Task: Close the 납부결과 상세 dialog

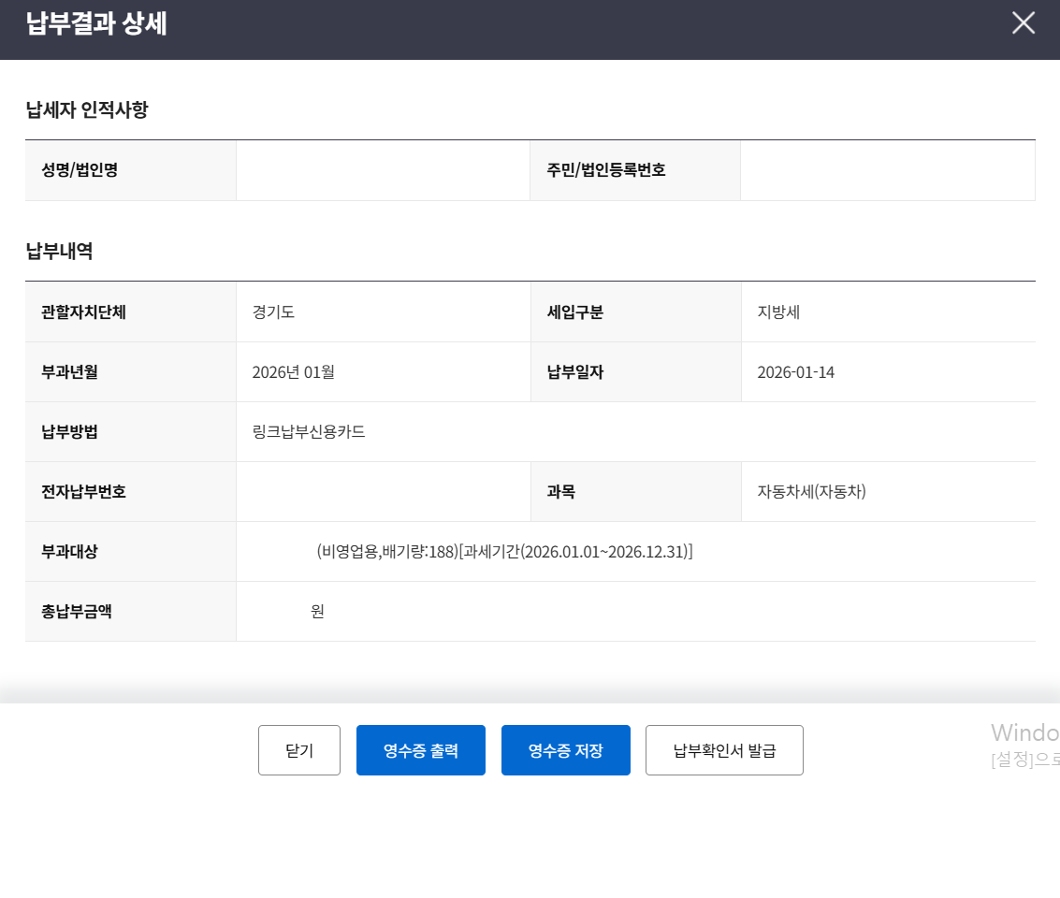Action: tap(1023, 23)
